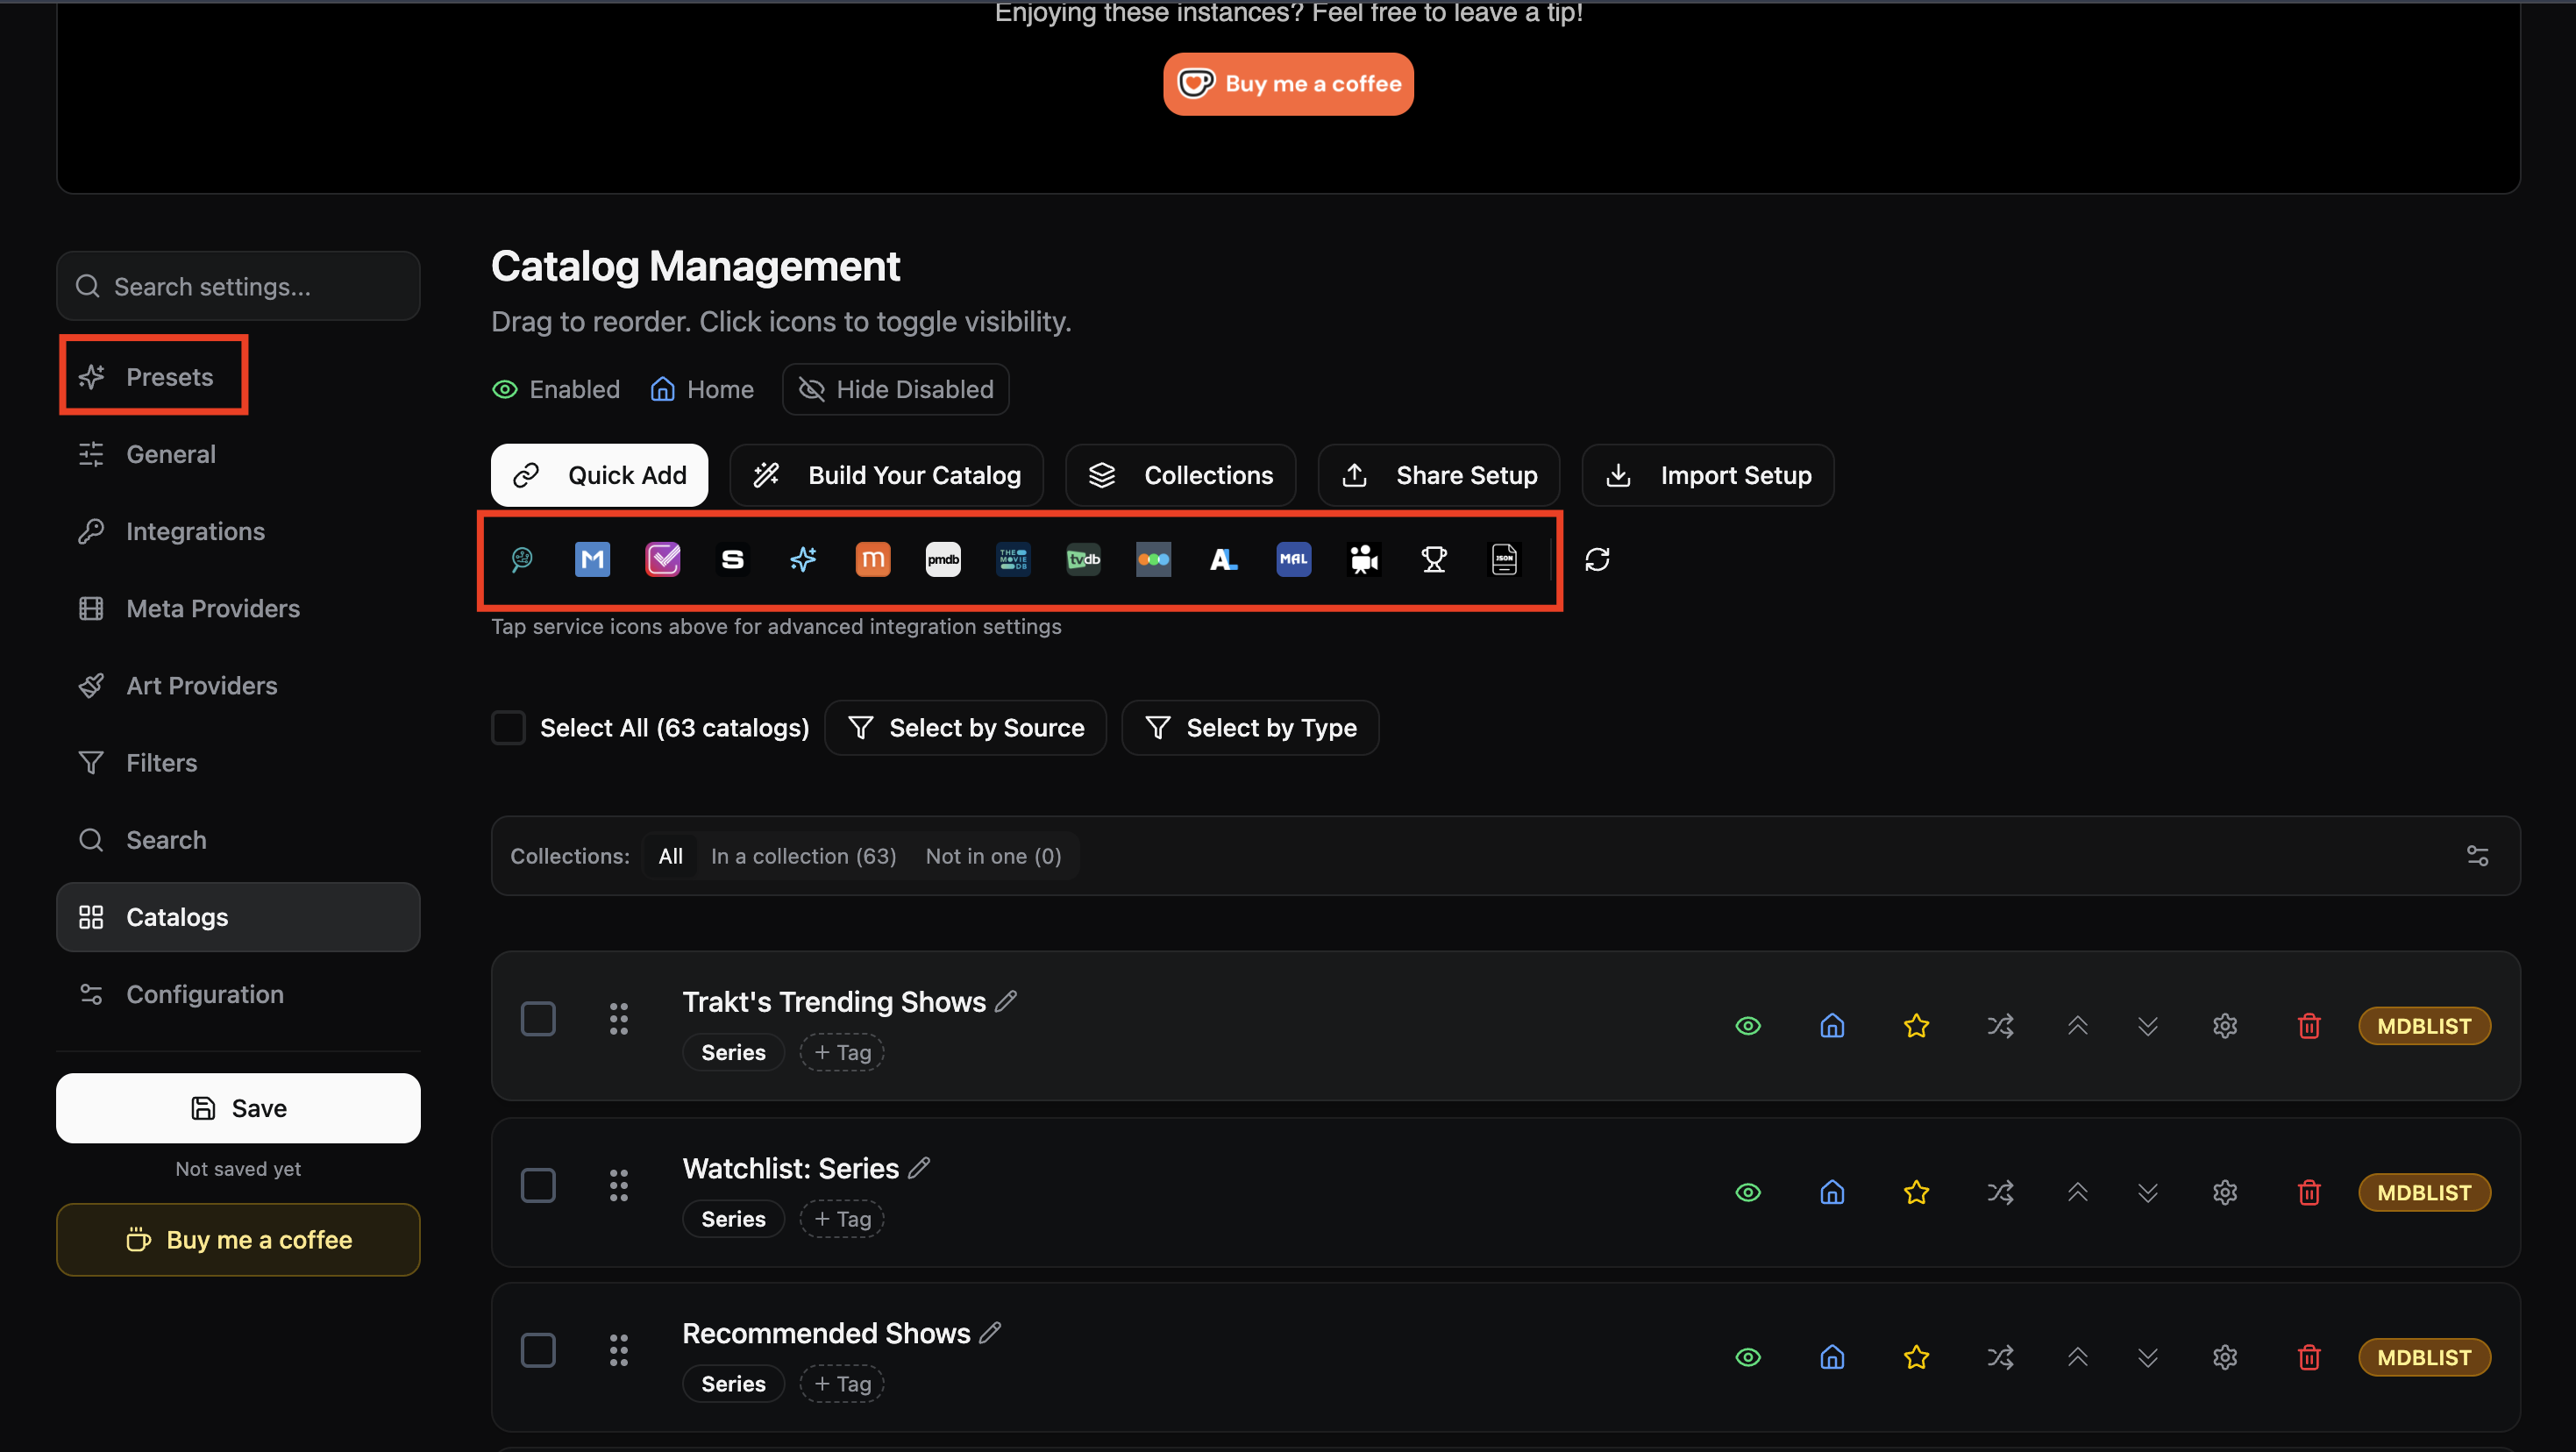This screenshot has width=2576, height=1452.
Task: Click the JSON file service icon
Action: [x=1504, y=559]
